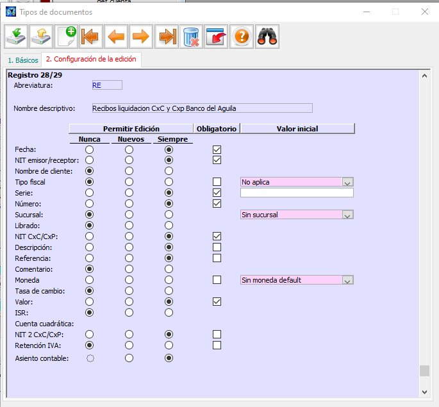Set Descripción editing to Nunca
This screenshot has width=439, height=407.
tap(89, 247)
